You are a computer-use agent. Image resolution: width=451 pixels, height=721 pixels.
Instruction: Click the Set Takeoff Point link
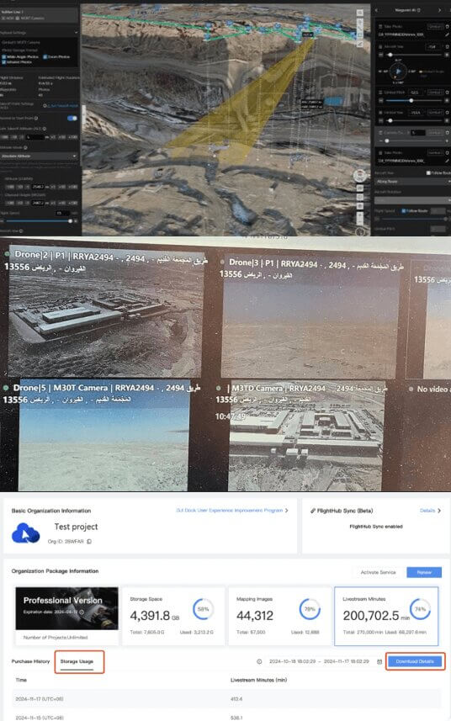click(63, 105)
